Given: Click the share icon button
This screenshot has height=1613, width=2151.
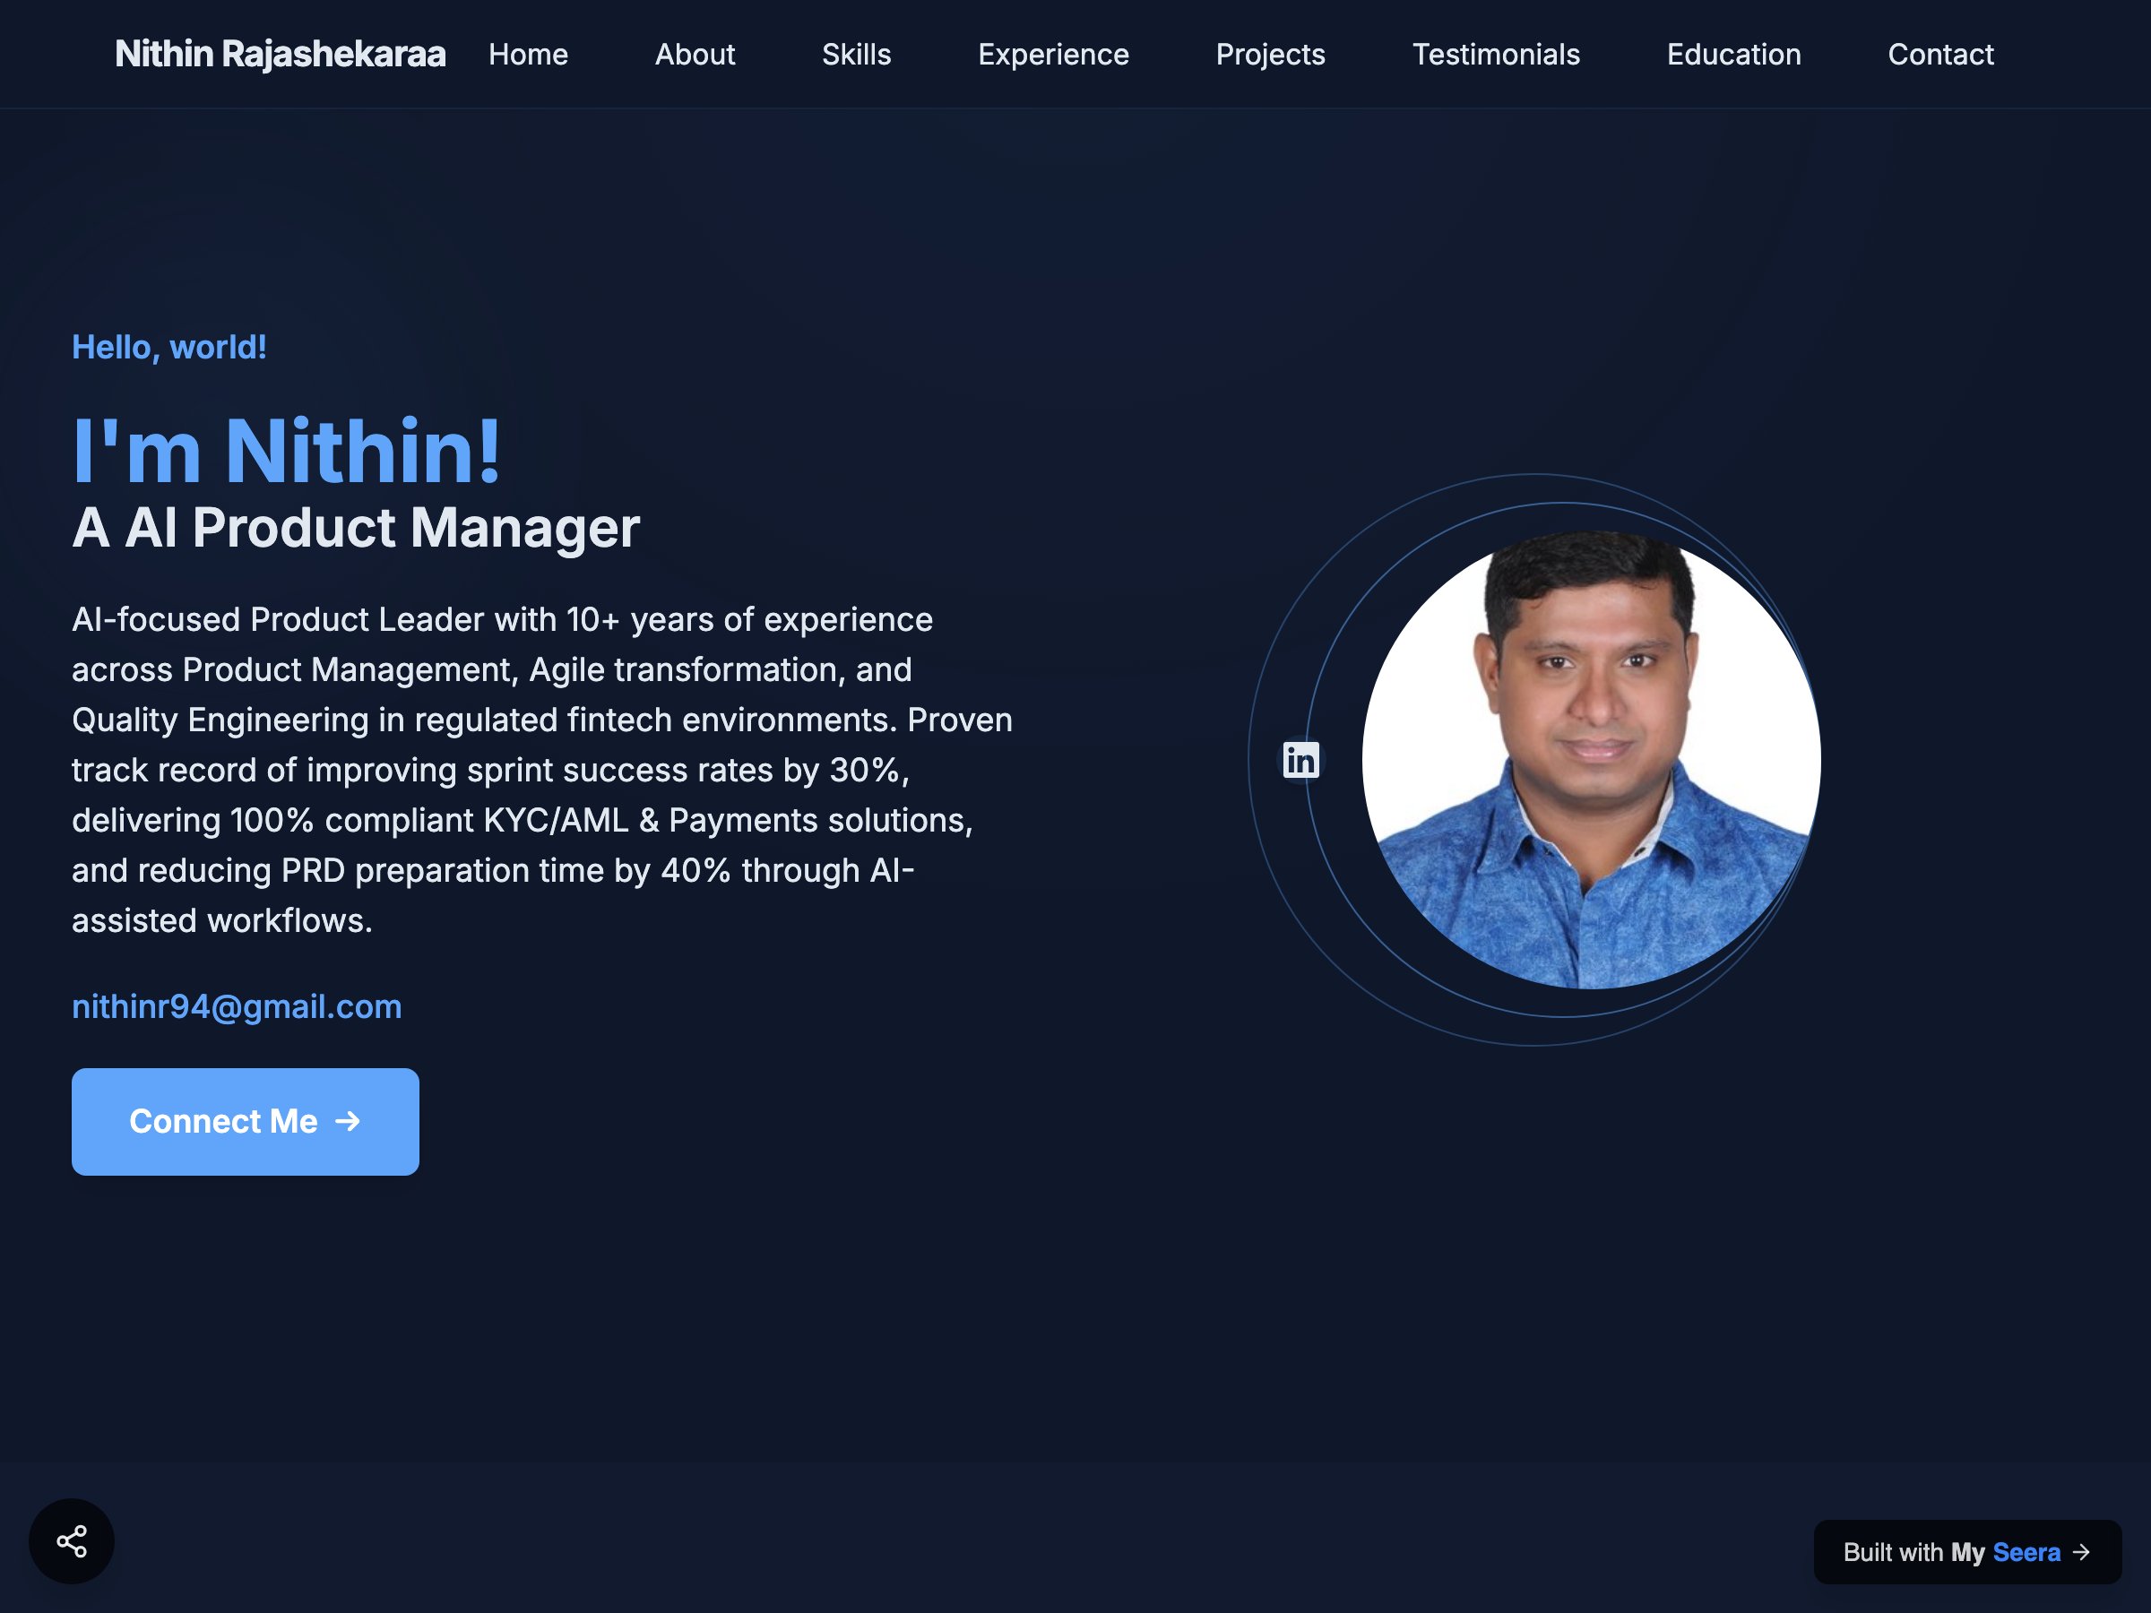Looking at the screenshot, I should pyautogui.click(x=72, y=1541).
